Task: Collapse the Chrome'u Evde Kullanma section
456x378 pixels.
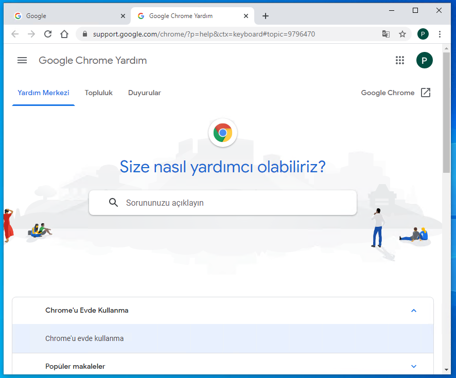Action: click(x=414, y=311)
